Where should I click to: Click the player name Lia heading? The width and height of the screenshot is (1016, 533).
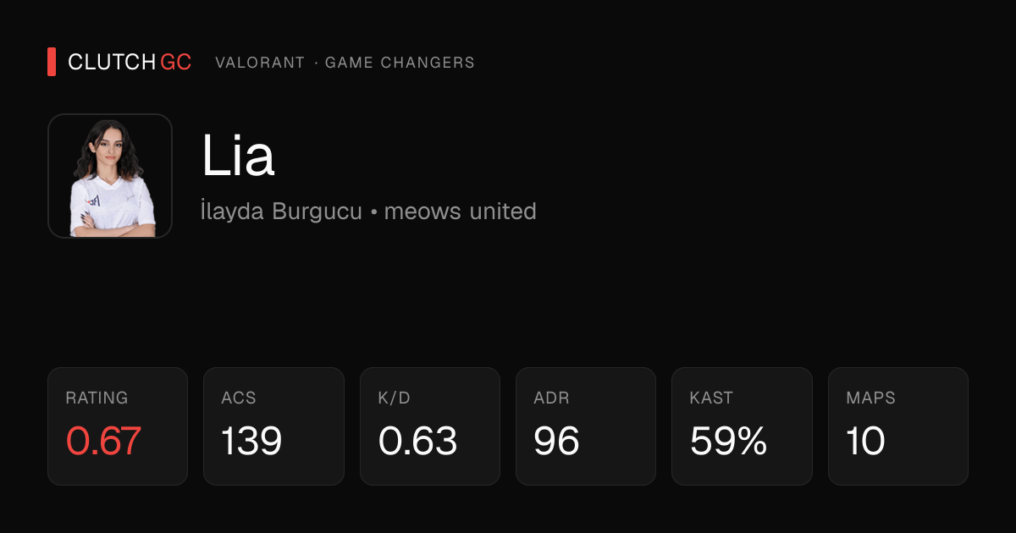click(x=238, y=156)
